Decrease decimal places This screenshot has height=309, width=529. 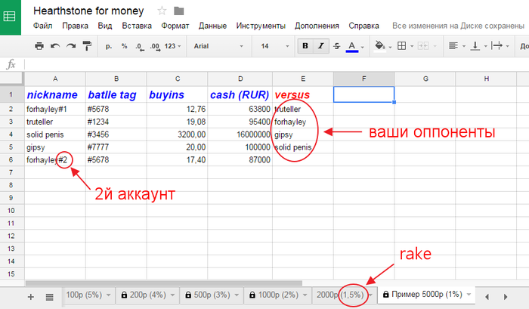[140, 47]
